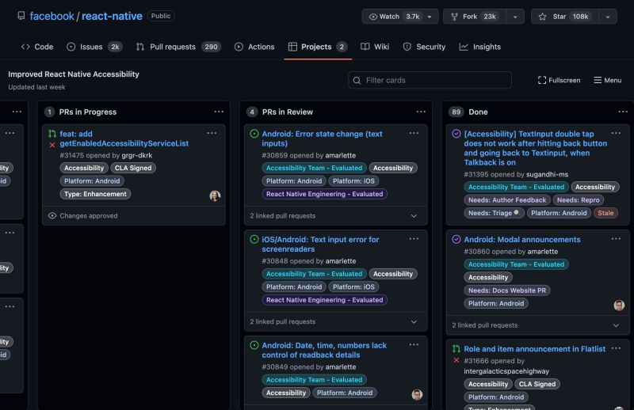Open PRs in Review column options menu
The image size is (634, 410).
click(x=421, y=112)
